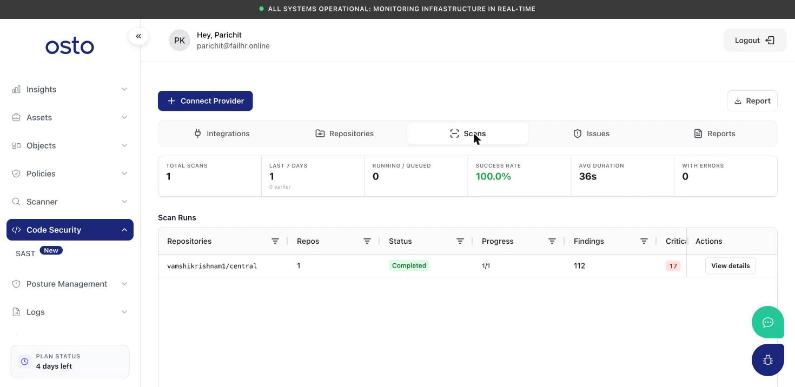Download the Report
The image size is (795, 387).
click(752, 101)
